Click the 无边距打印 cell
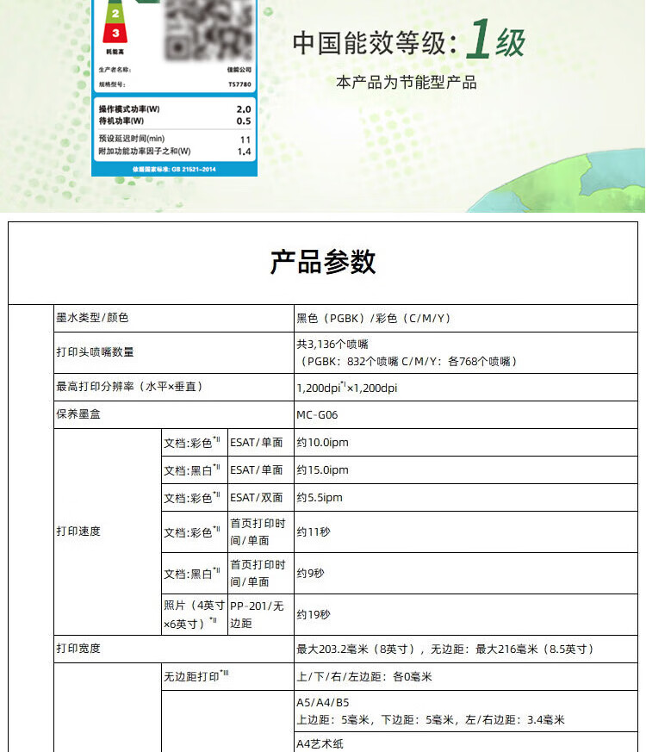This screenshot has width=646, height=752. 227,677
